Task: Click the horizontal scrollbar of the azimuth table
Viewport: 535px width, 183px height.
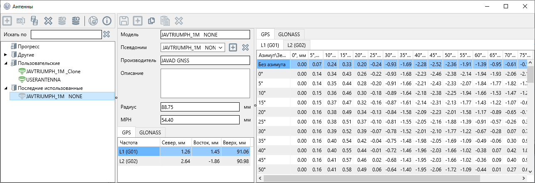Action: (x=374, y=178)
